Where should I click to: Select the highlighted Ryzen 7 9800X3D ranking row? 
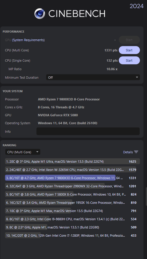72,178
